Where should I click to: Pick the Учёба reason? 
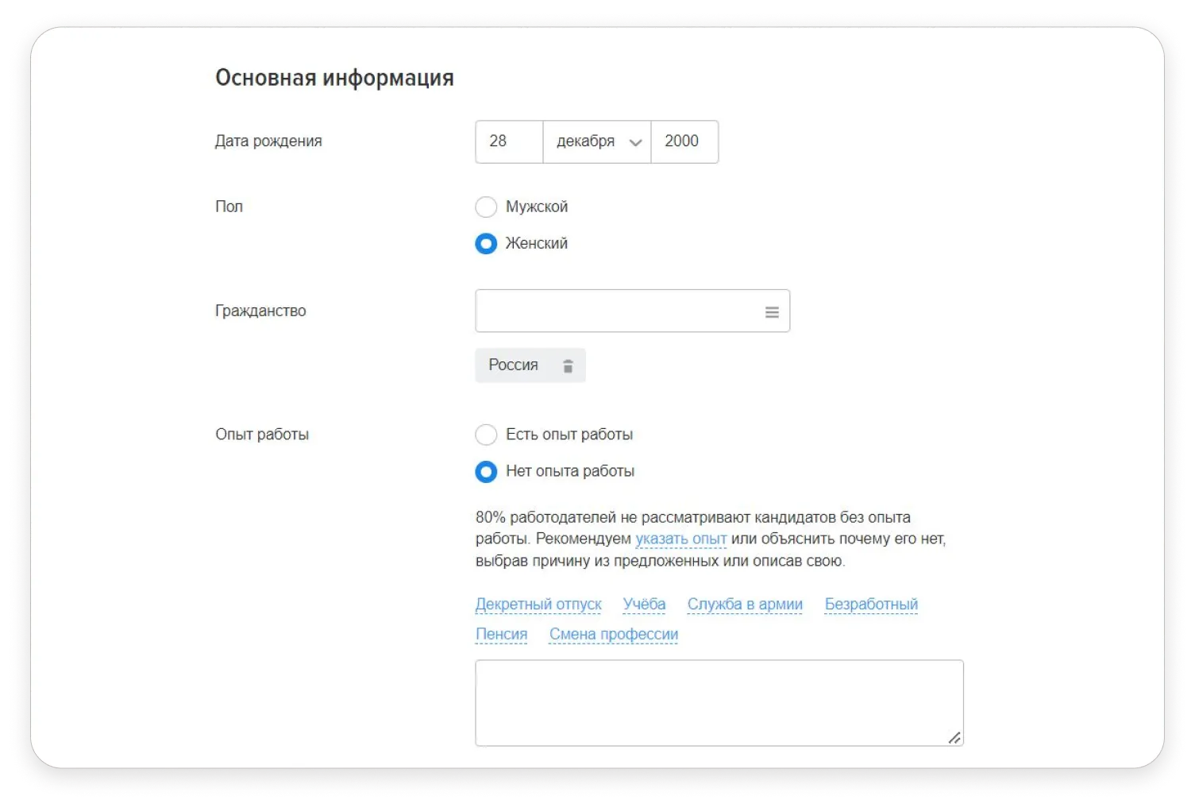(x=644, y=605)
